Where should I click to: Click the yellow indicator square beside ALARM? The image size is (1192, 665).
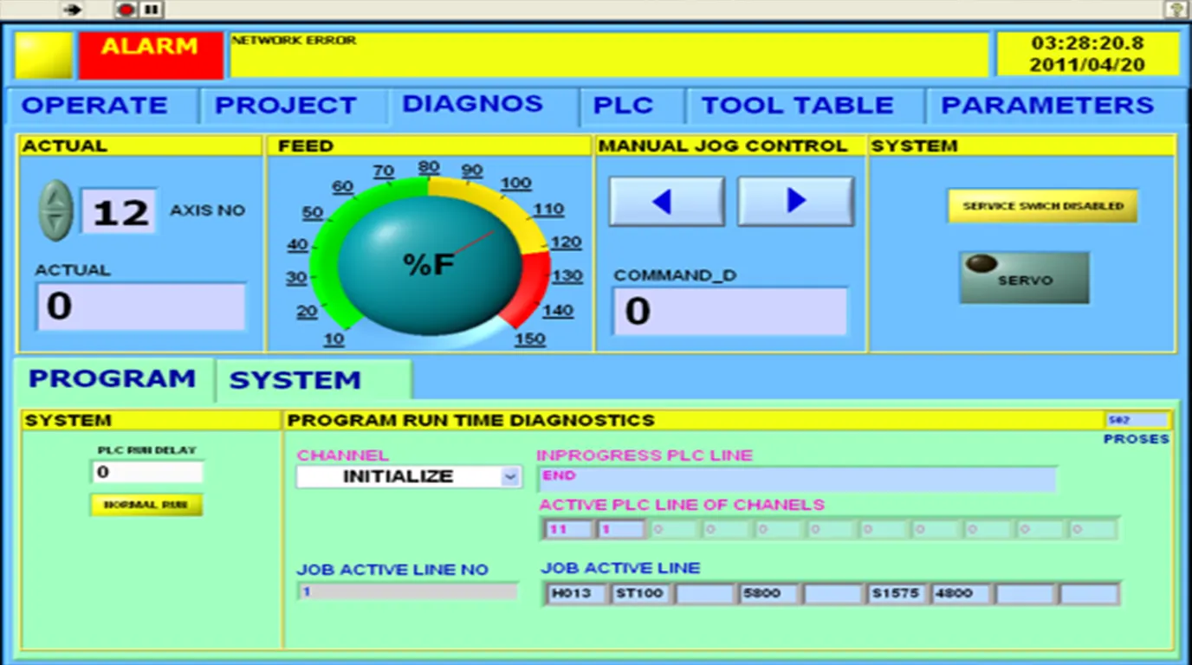pyautogui.click(x=43, y=55)
